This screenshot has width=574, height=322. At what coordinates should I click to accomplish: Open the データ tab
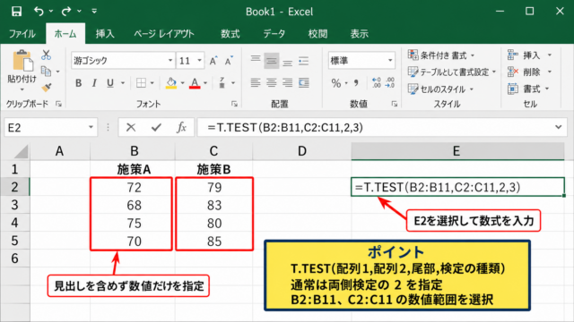[x=274, y=34]
